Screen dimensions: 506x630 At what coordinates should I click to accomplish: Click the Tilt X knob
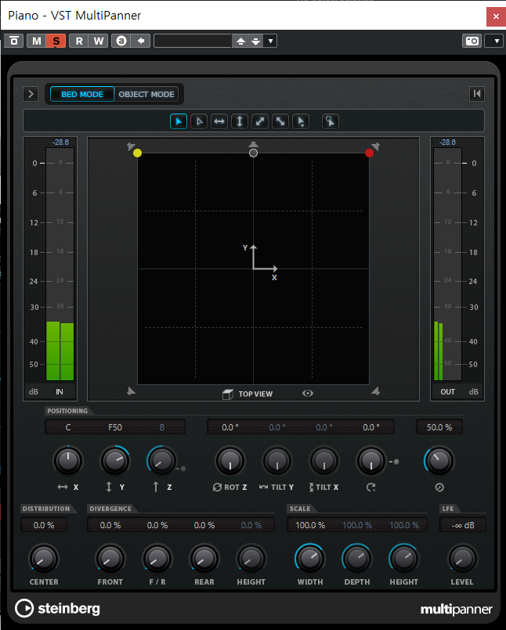324,461
